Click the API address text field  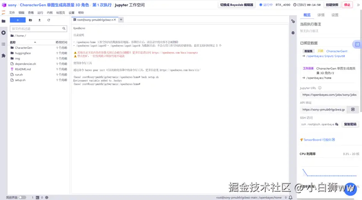(323, 110)
